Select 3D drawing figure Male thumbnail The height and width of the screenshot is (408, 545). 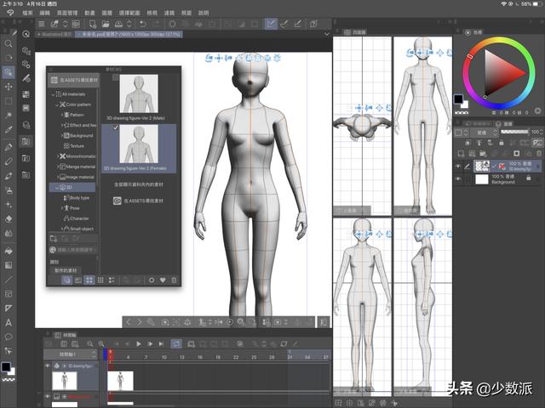[139, 93]
